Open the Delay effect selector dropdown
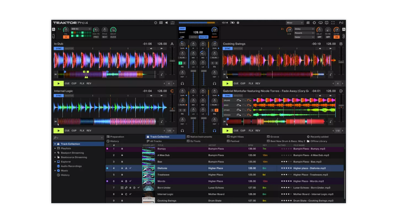This screenshot has height=223, width=397. click(x=304, y=29)
